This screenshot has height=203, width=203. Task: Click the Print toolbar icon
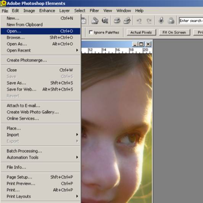117,21
